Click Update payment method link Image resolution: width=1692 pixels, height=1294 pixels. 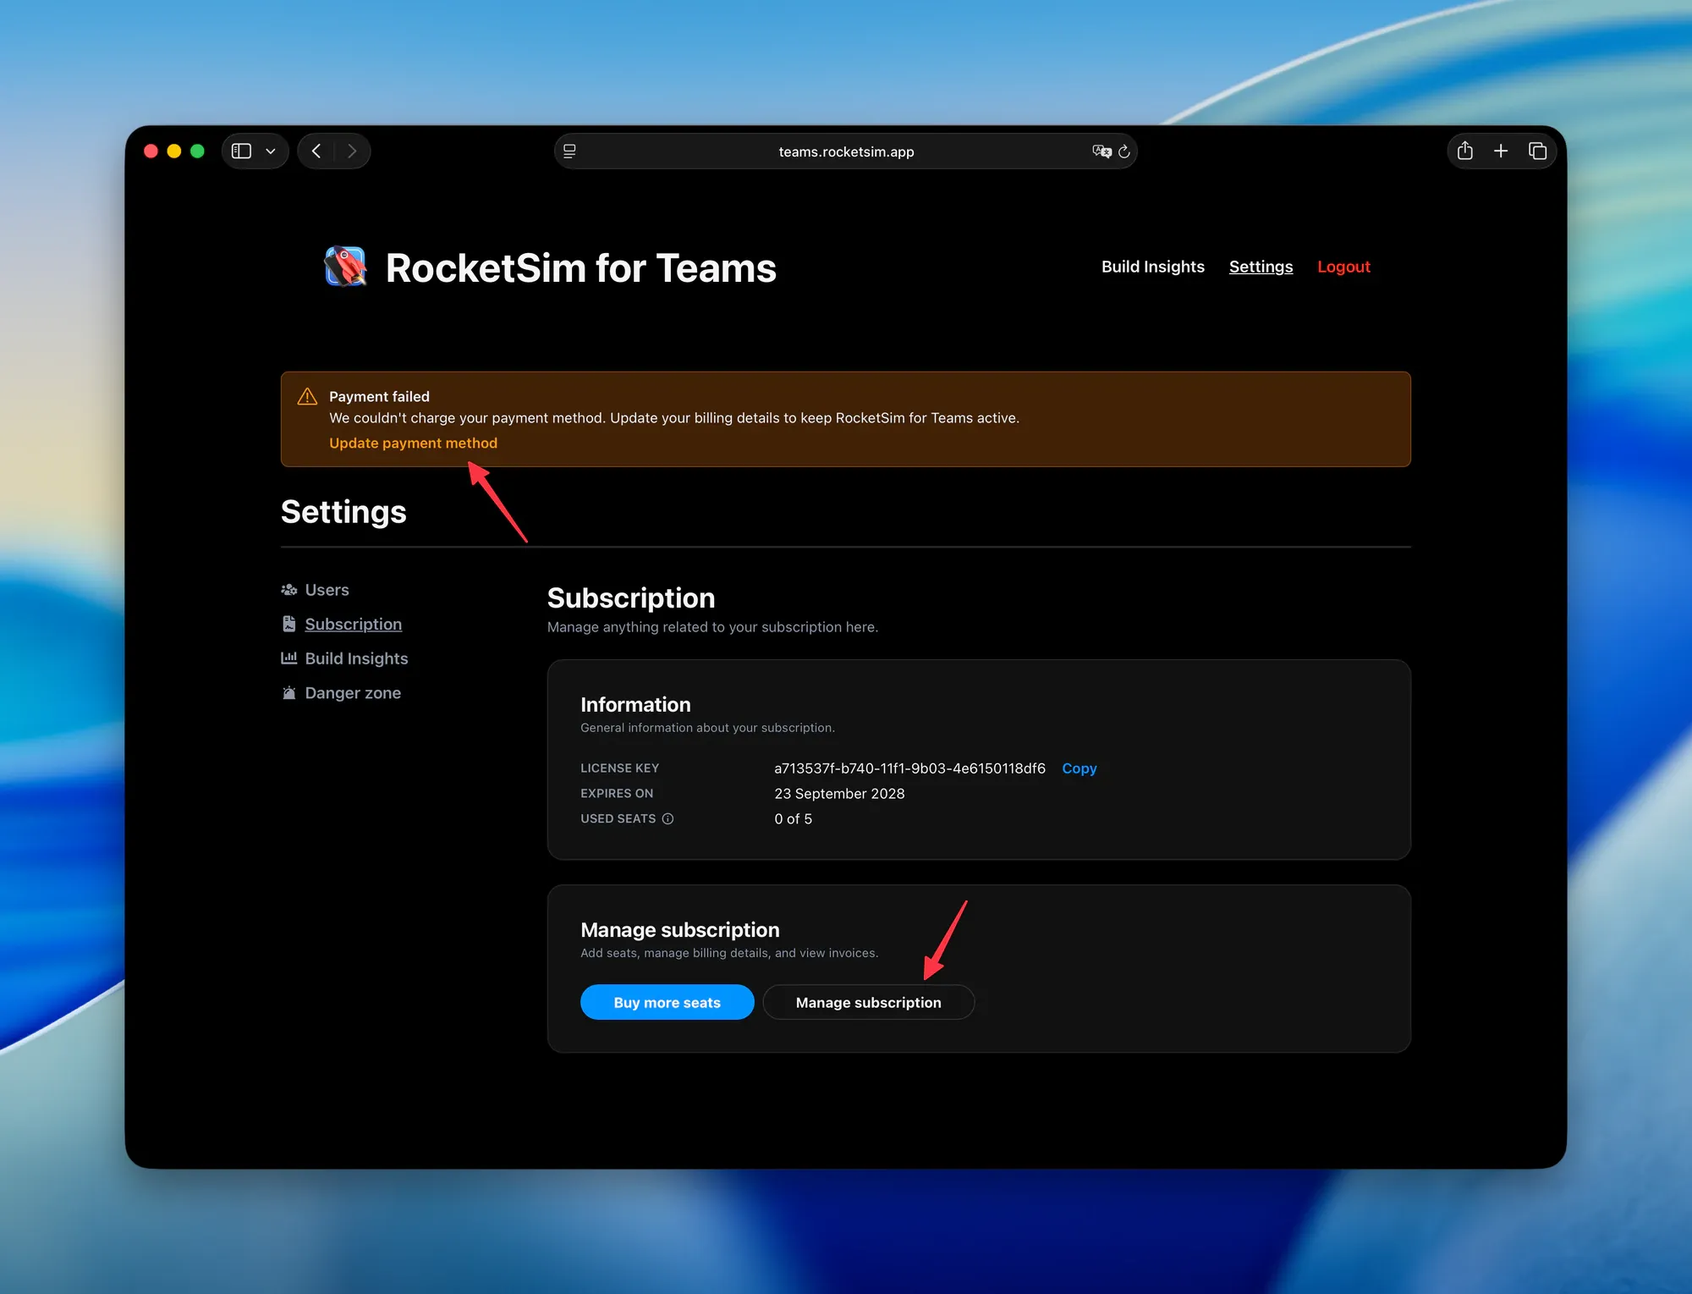413,443
